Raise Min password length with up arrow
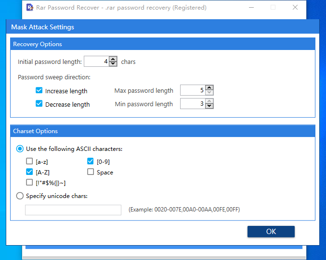 click(x=209, y=101)
